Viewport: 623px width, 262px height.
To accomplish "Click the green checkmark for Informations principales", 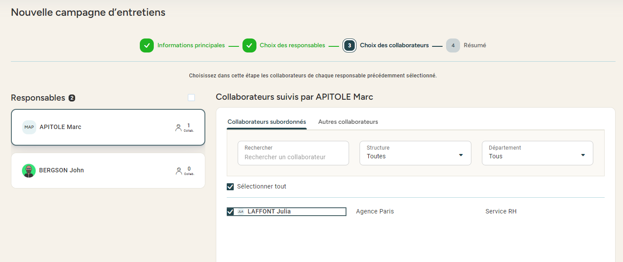I will (x=147, y=45).
